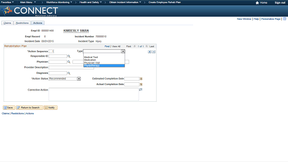Viewport: 288px width, 162px height.
Task: Open the Responsible ID lookup magnifier
Action: click(x=69, y=56)
